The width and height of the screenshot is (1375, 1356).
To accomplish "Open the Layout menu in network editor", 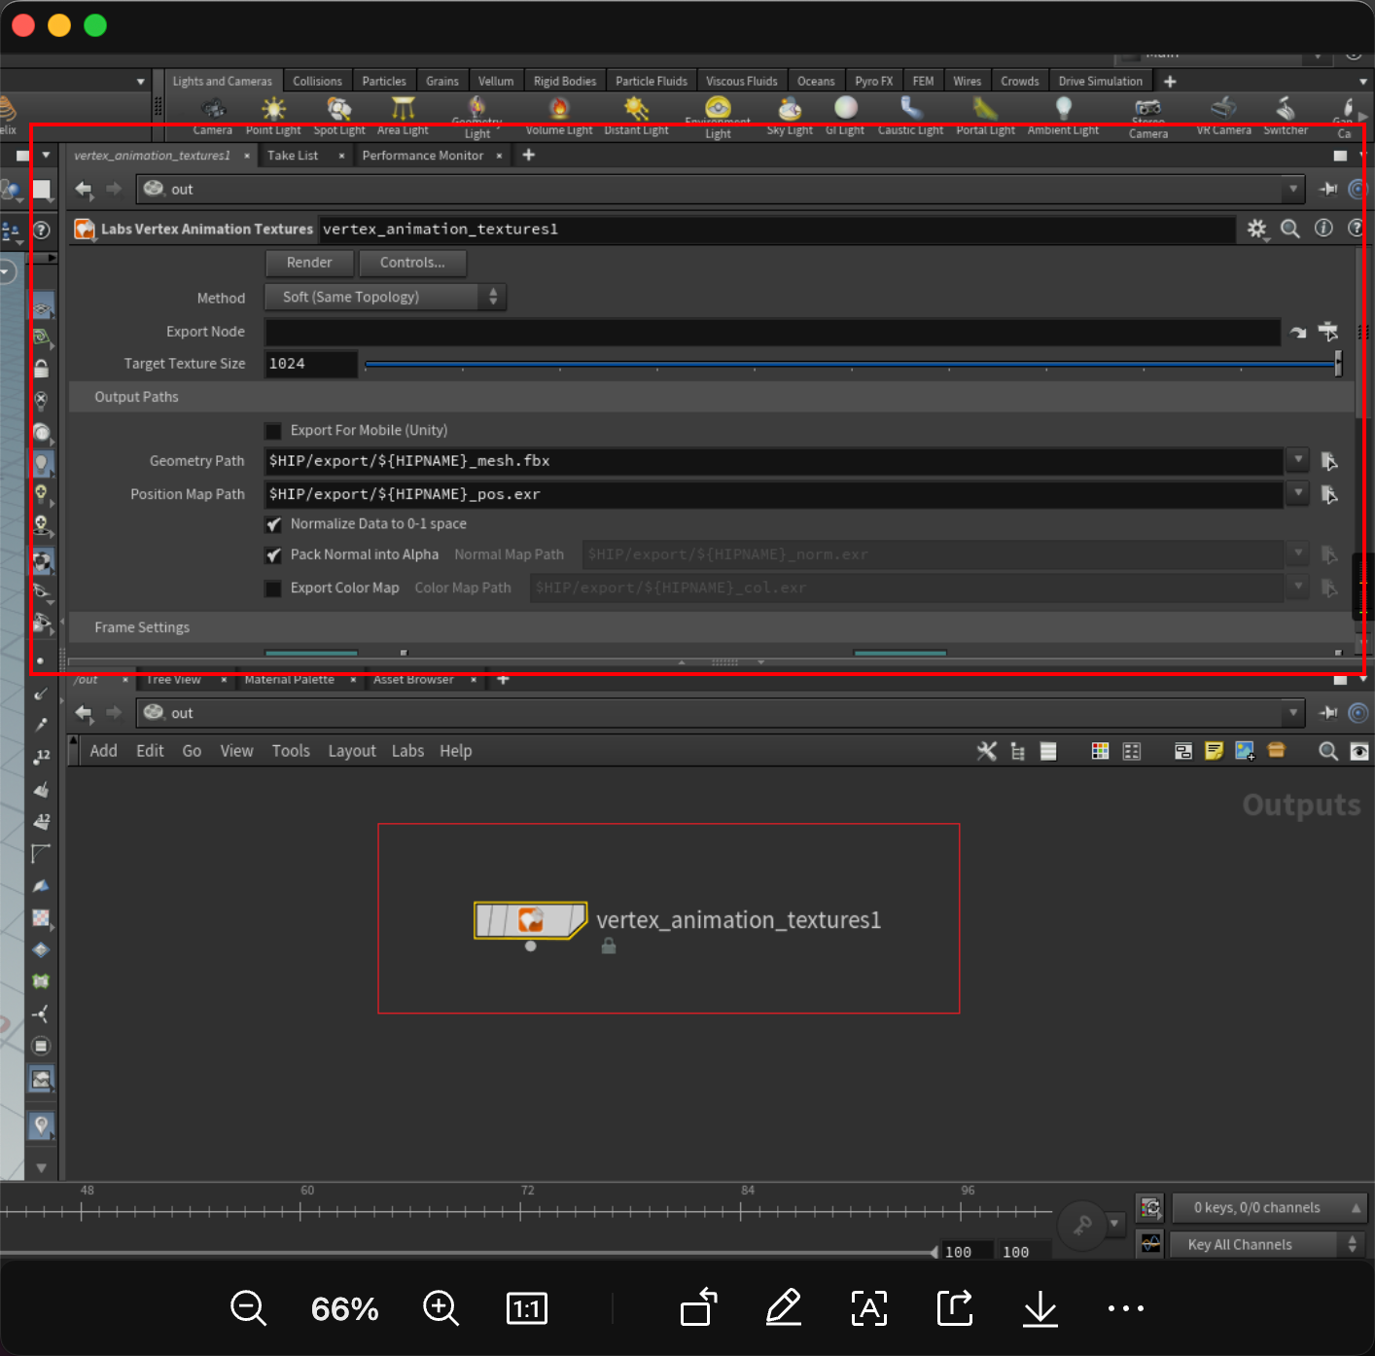I will click(x=352, y=751).
